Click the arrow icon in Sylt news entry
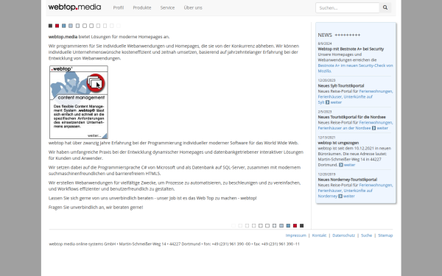Screen dimensions: 442x276 [327, 102]
